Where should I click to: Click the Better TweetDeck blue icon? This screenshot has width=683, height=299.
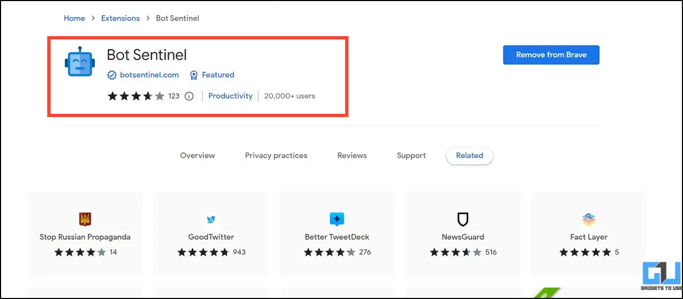337,219
